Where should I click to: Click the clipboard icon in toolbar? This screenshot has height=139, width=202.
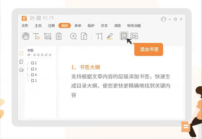59,36
